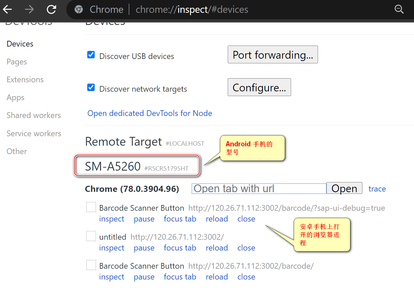414x294 pixels.
Task: Switch to the Extensions sidebar section
Action: click(x=25, y=80)
